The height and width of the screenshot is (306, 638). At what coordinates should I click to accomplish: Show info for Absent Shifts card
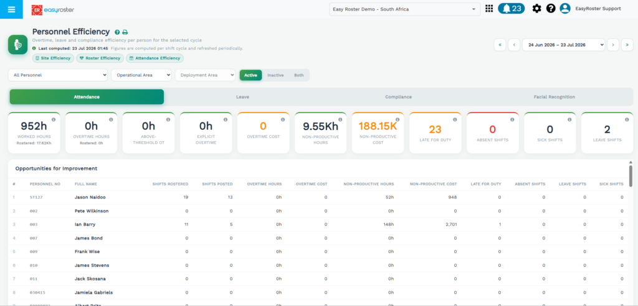512,119
